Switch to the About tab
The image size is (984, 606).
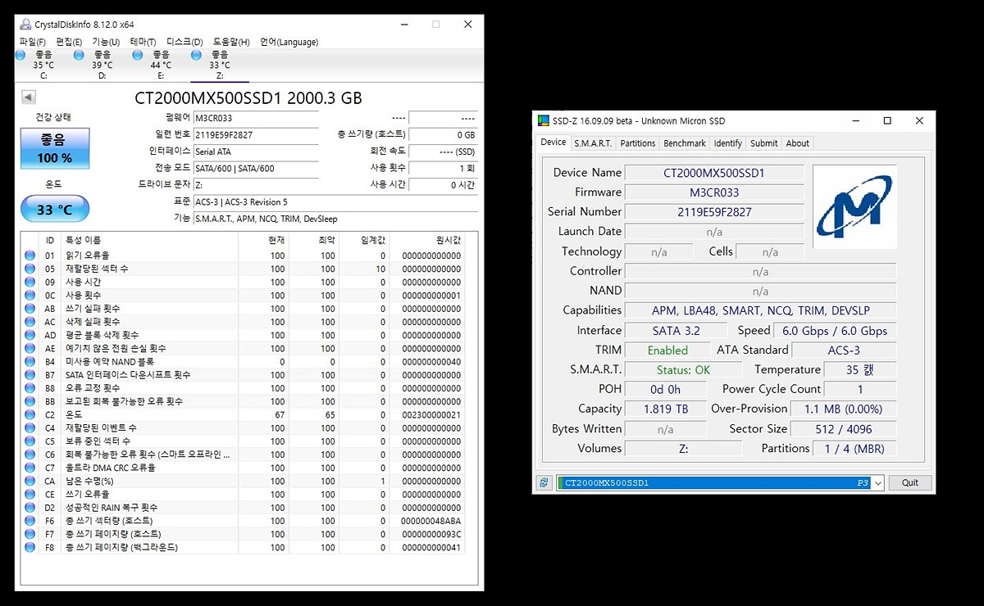click(798, 143)
